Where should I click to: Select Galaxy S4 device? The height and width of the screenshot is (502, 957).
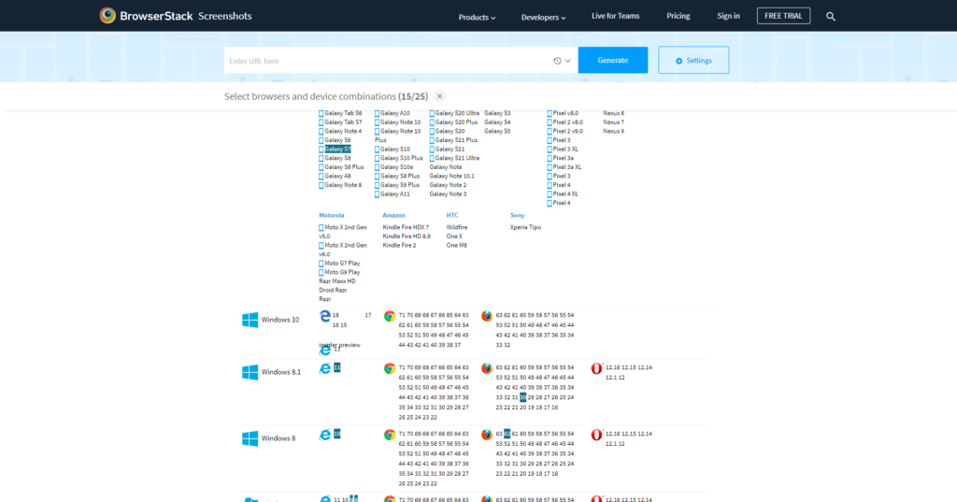click(497, 122)
